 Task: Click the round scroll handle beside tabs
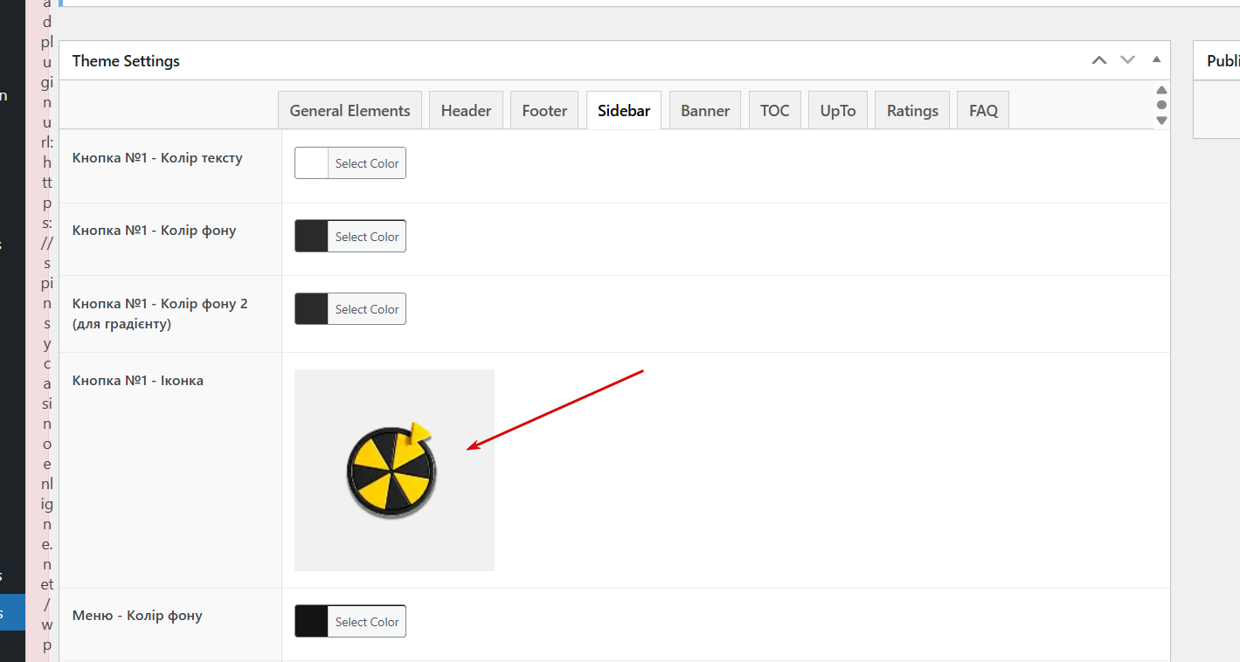click(x=1161, y=105)
